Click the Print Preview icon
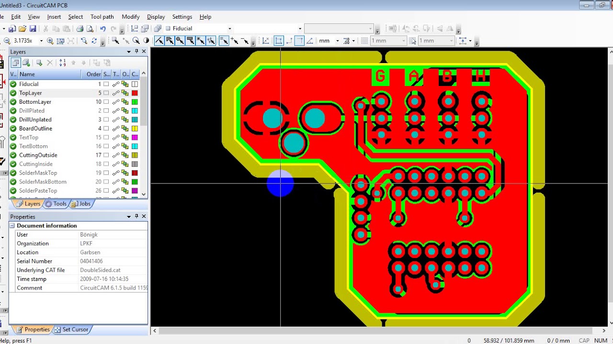This screenshot has height=344, width=613. coord(90,29)
